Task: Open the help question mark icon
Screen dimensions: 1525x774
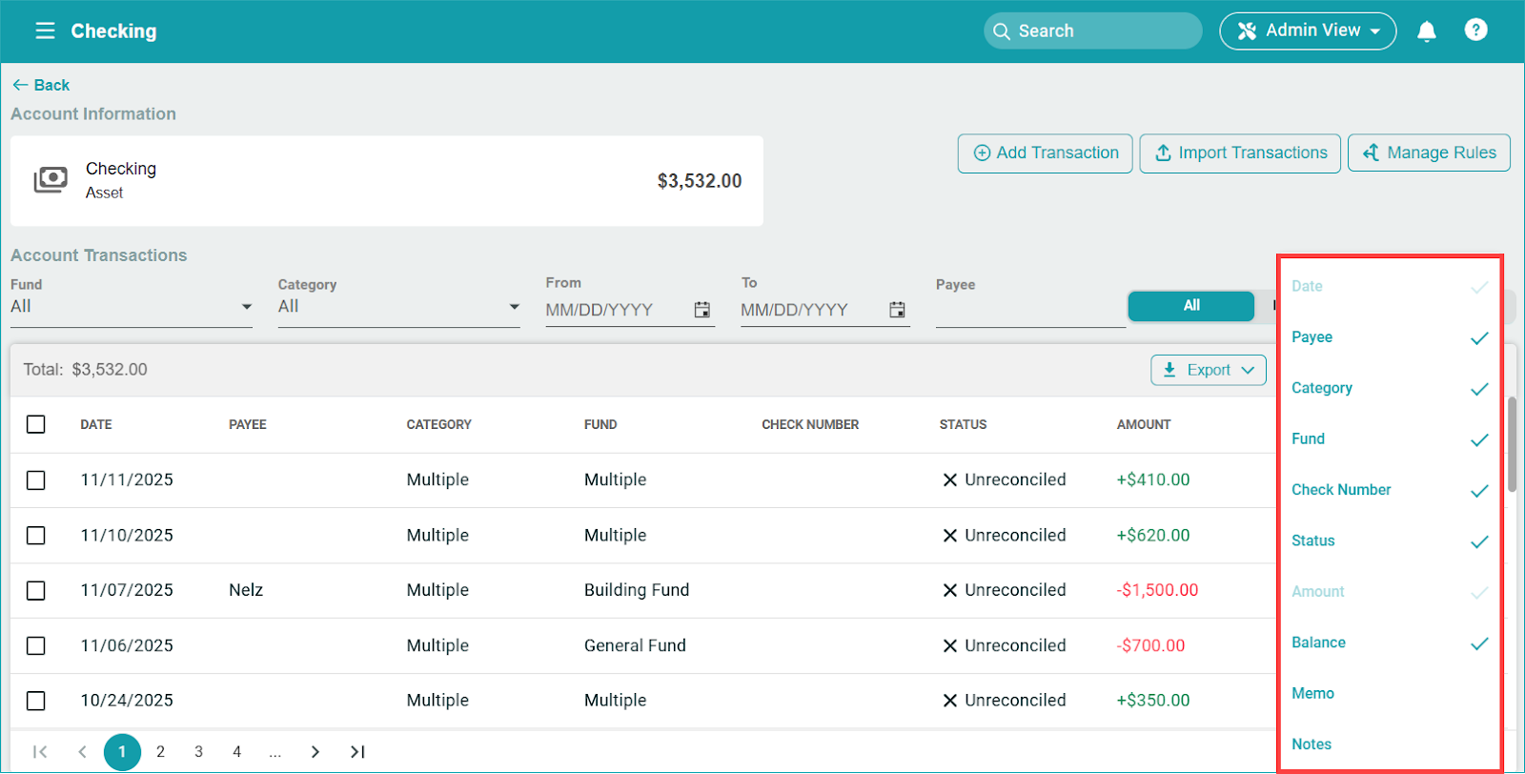Action: 1475,31
